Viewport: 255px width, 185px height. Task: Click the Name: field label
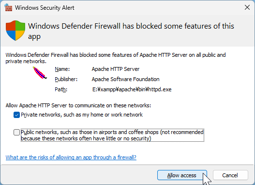(x=62, y=69)
